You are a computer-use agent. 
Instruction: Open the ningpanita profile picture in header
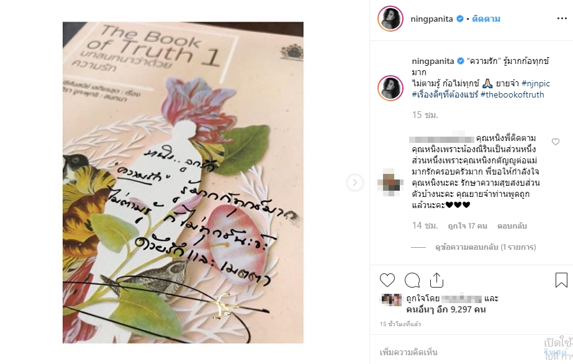[390, 19]
